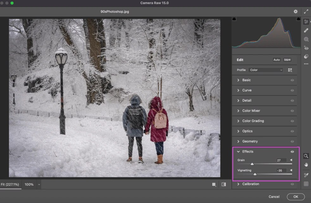Select the Red Eye removal tool
The height and width of the screenshot is (203, 311).
click(306, 48)
